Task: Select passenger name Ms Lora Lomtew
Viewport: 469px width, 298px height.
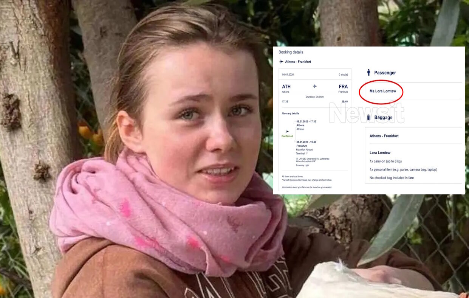Action: pyautogui.click(x=382, y=91)
